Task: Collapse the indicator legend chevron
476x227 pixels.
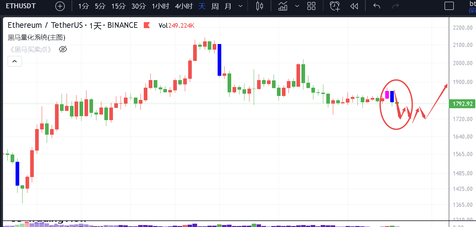Action: 15,61
